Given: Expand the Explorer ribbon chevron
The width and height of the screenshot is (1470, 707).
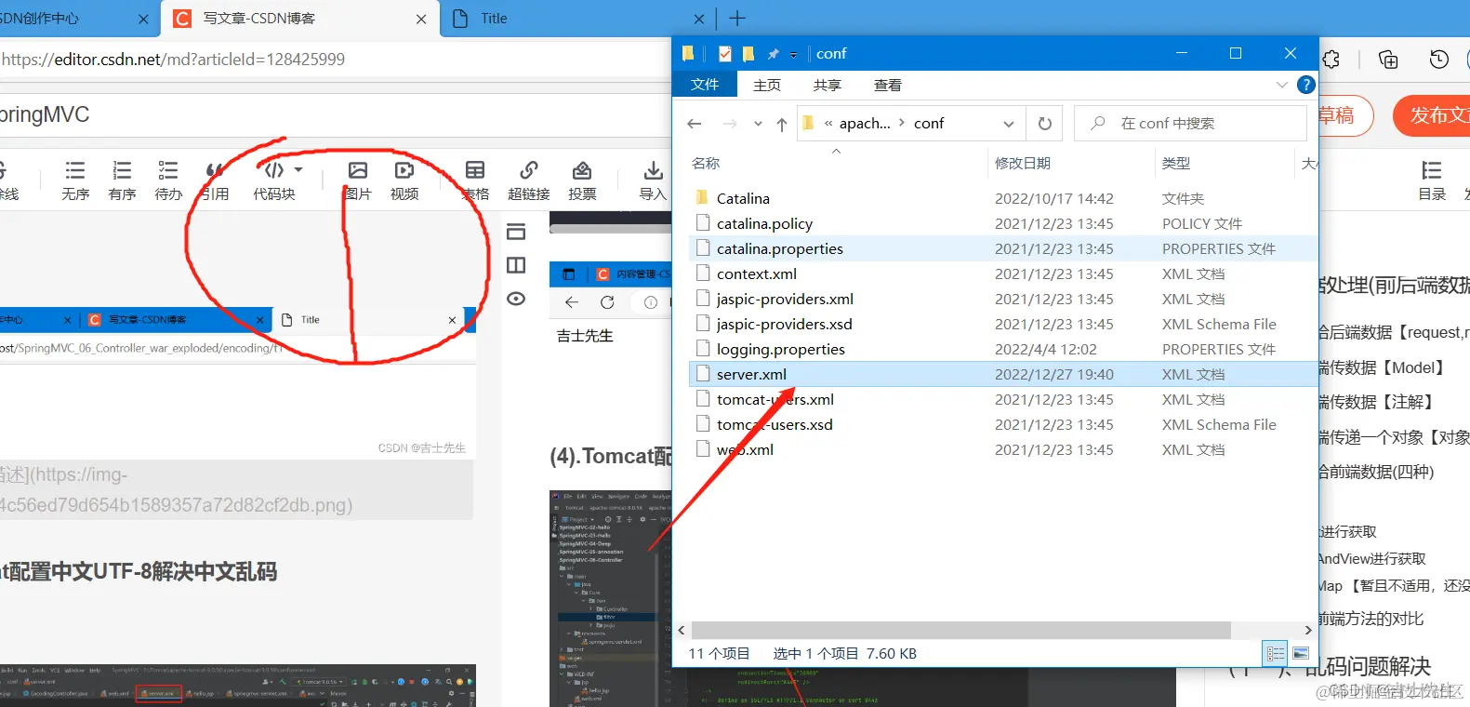Looking at the screenshot, I should point(1282,85).
